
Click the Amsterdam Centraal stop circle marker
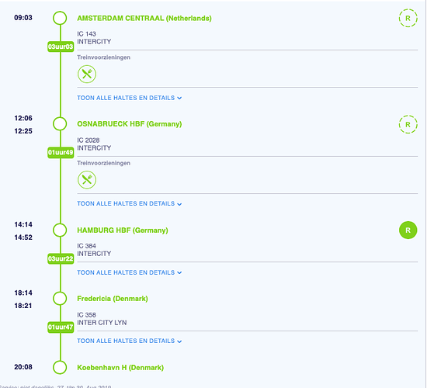click(x=60, y=18)
